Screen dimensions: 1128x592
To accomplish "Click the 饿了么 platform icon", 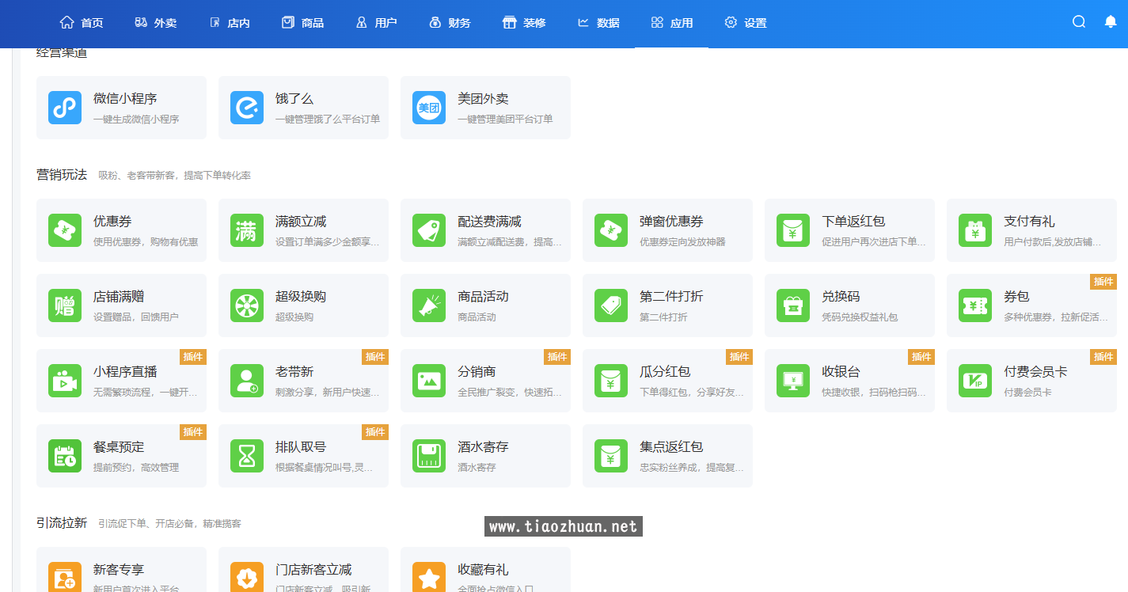I will (247, 108).
